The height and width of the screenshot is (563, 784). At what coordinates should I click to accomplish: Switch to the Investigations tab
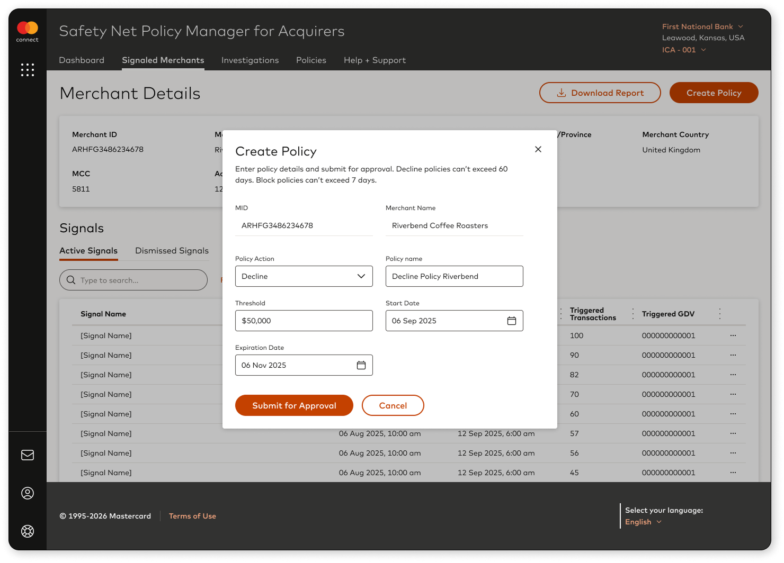[x=250, y=60]
